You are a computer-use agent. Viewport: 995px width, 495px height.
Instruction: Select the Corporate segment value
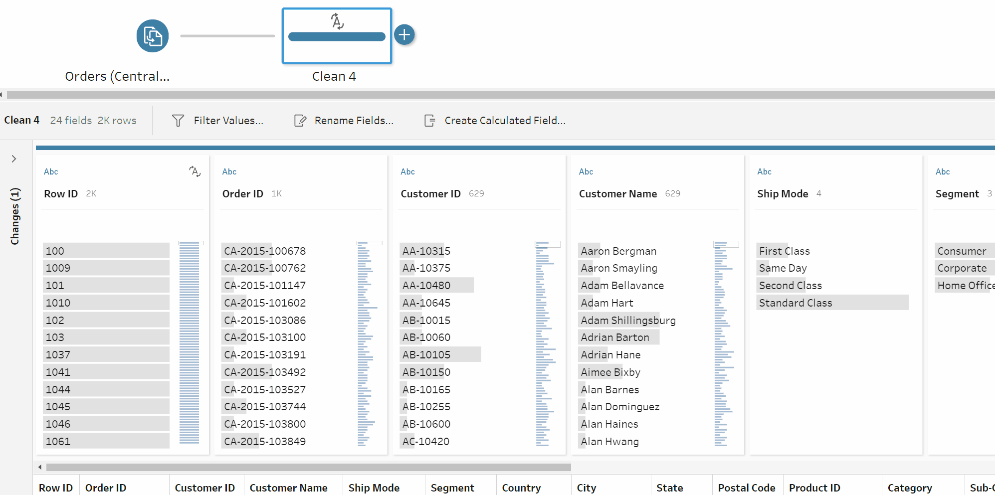coord(962,268)
